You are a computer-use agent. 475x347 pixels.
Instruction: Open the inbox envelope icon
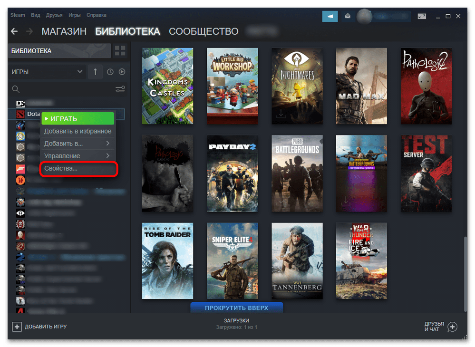(x=348, y=16)
